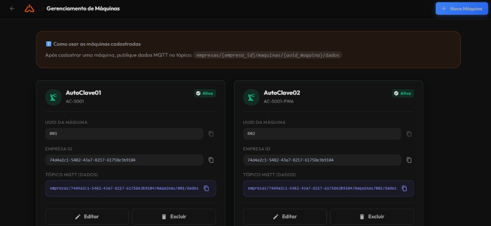
Task: Click the topic template empresas/{empresa_id}/maquinas code snippet
Action: tap(268, 55)
